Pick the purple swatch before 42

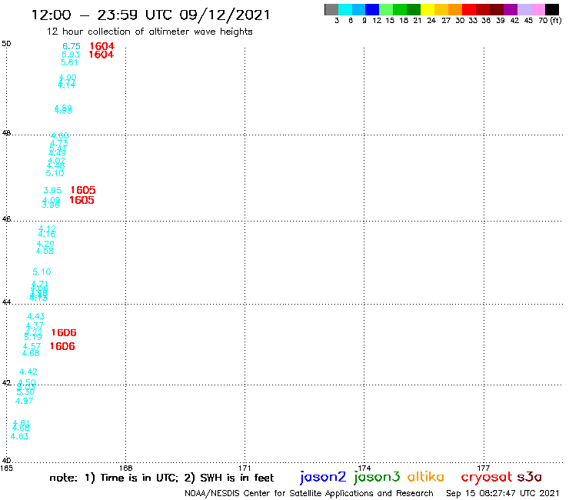pos(511,9)
